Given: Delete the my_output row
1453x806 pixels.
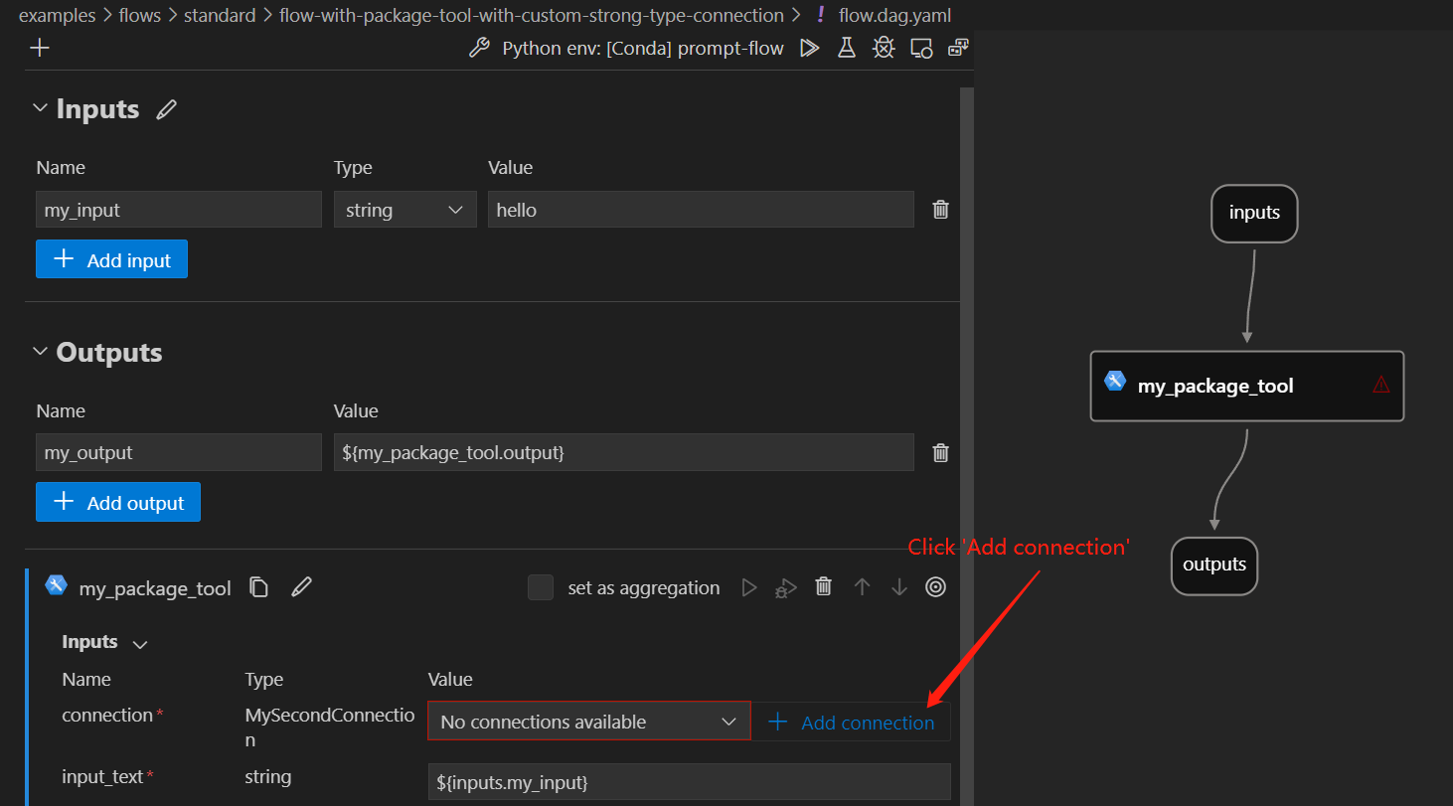Looking at the screenshot, I should coord(940,452).
